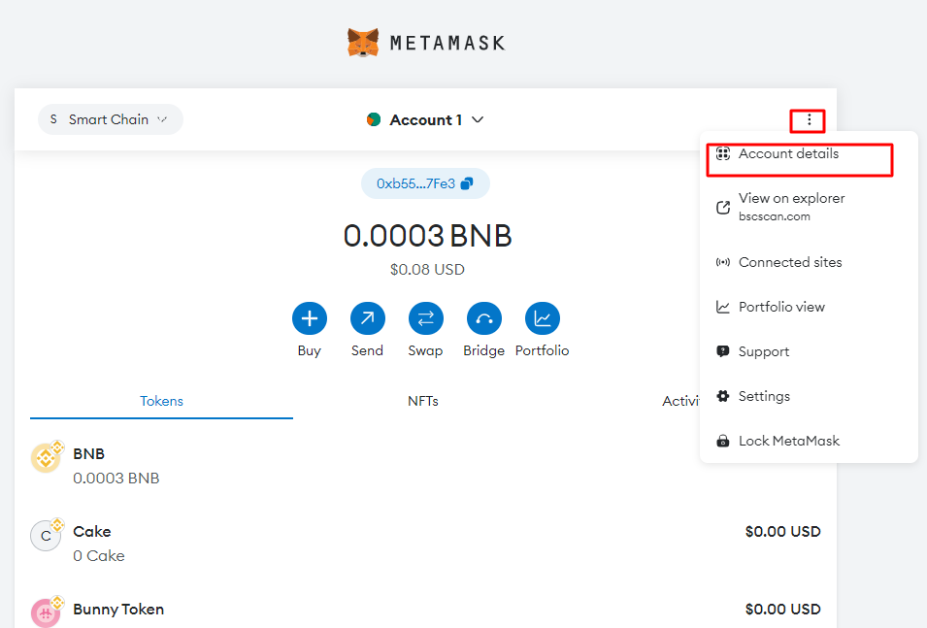
Task: Click Cake's $0.00 USD value
Action: point(782,532)
